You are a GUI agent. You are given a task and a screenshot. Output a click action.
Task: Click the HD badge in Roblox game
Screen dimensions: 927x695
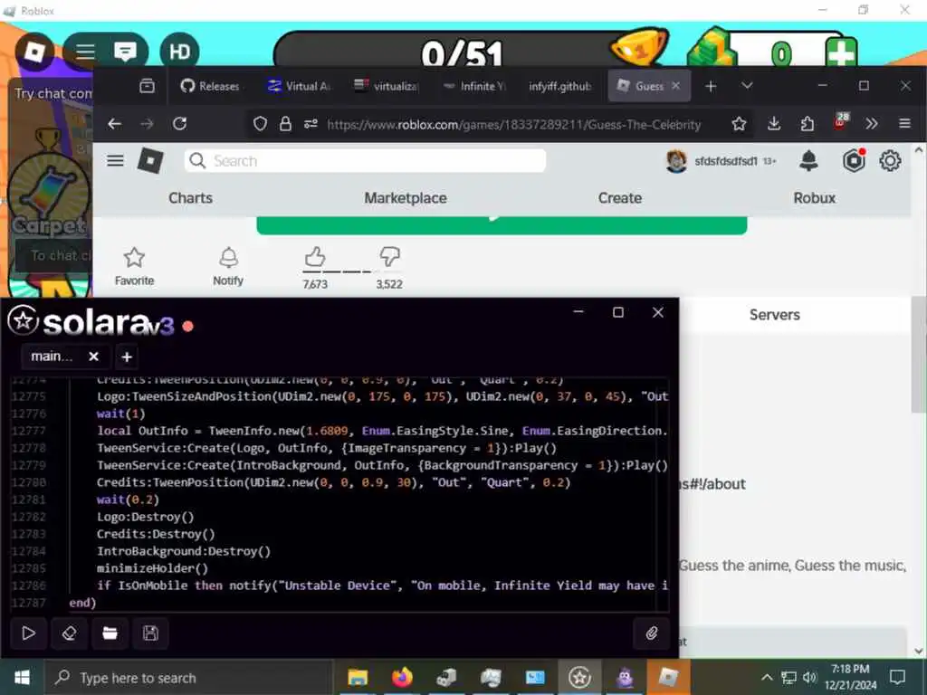(180, 52)
